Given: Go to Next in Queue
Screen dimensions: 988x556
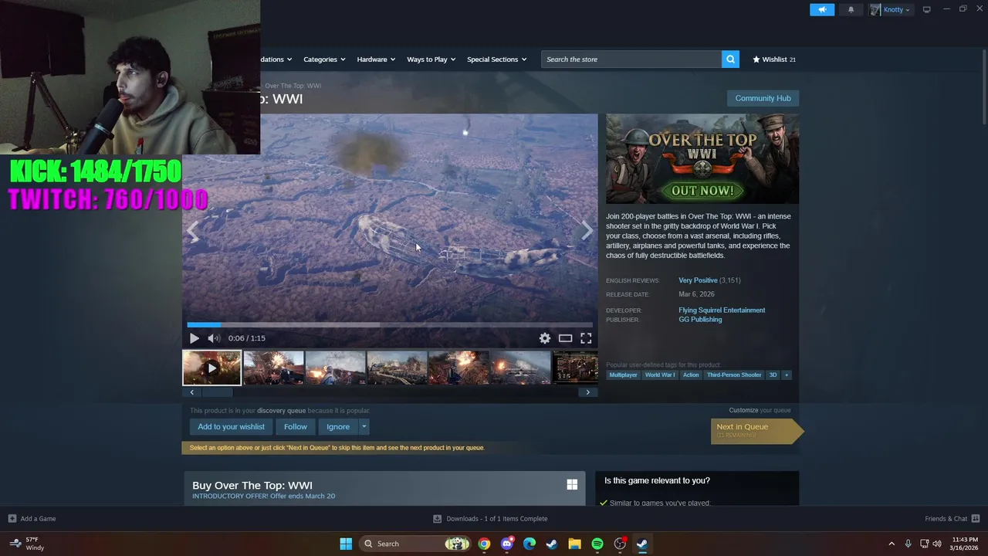Looking at the screenshot, I should pos(756,430).
